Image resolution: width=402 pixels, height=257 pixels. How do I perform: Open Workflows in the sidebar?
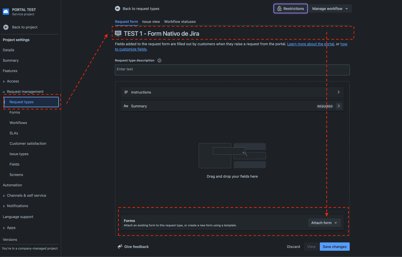pyautogui.click(x=18, y=122)
